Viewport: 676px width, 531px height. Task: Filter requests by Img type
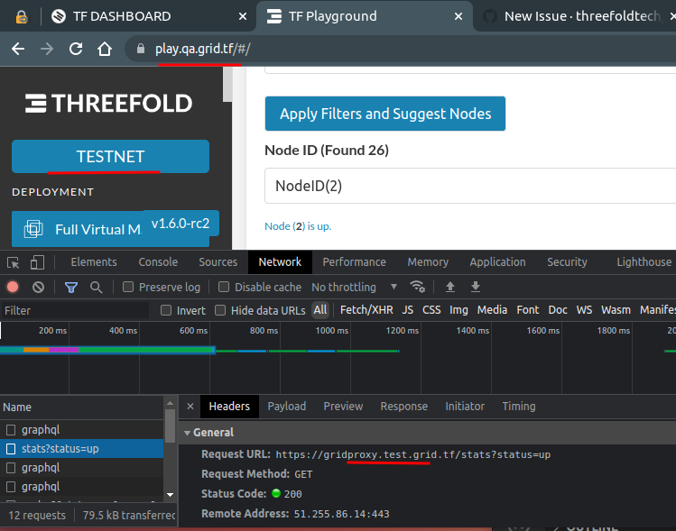(x=458, y=310)
